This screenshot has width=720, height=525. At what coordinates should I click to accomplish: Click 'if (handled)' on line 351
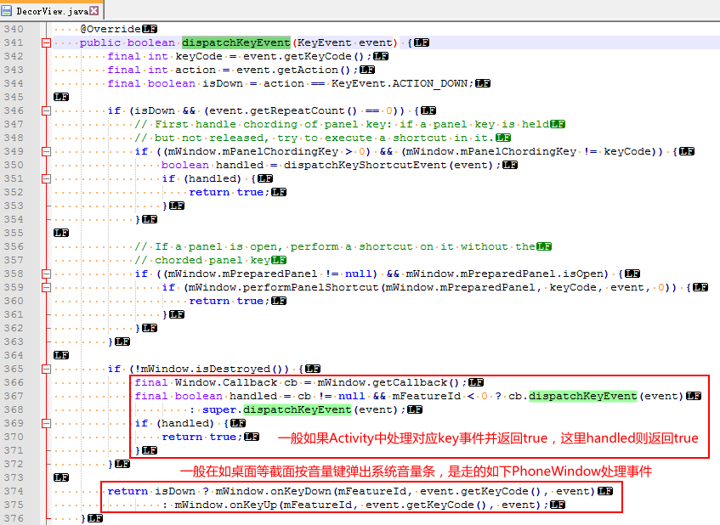click(202, 178)
